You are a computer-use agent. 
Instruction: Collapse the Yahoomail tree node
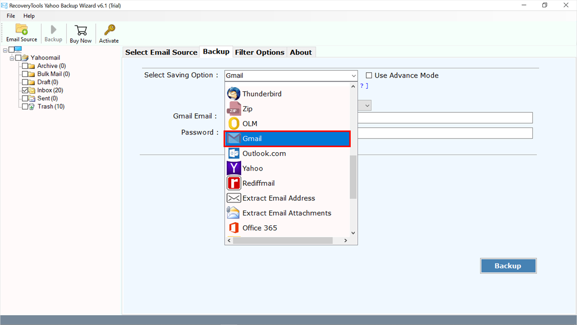click(x=12, y=58)
